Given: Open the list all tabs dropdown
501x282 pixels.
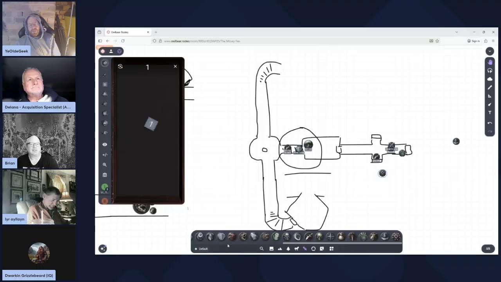Looking at the screenshot, I should [456, 32].
